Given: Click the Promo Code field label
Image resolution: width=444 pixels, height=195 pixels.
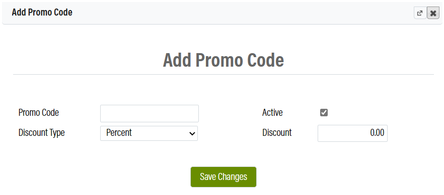Looking at the screenshot, I should click(x=38, y=113).
